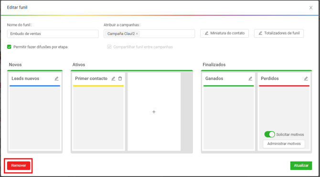This screenshot has height=177, width=320.
Task: Open Totalizadores de funil settings
Action: (279, 33)
